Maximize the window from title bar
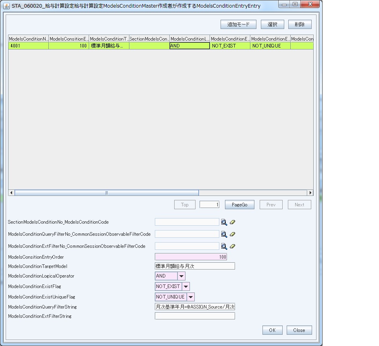Image resolution: width=379 pixels, height=346 pixels. tap(295, 4)
